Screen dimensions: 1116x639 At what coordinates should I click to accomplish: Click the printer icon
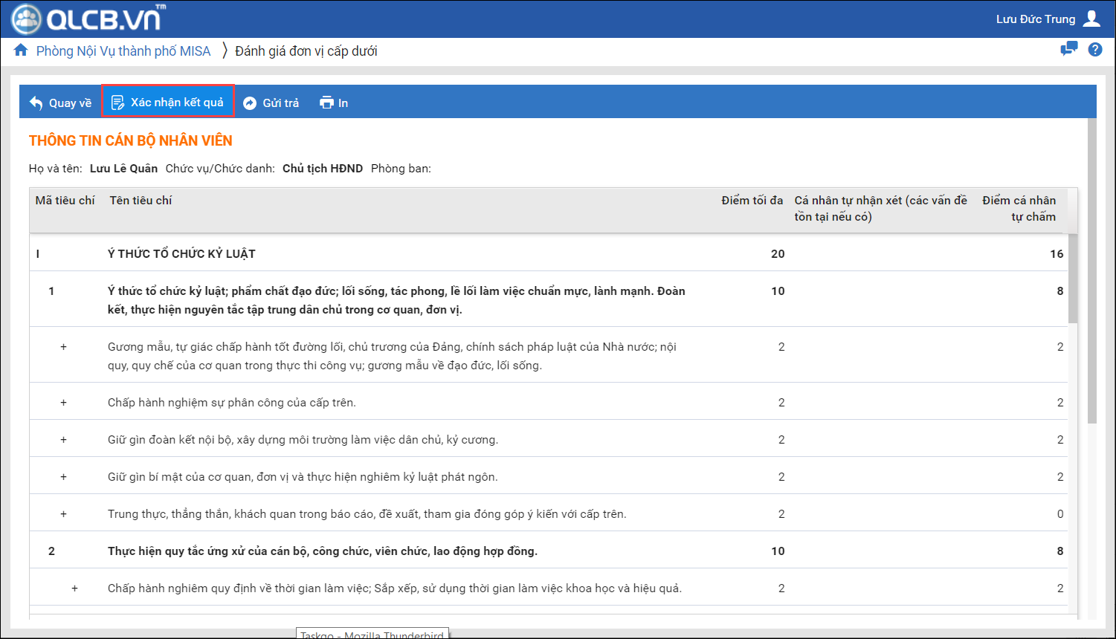tap(326, 103)
